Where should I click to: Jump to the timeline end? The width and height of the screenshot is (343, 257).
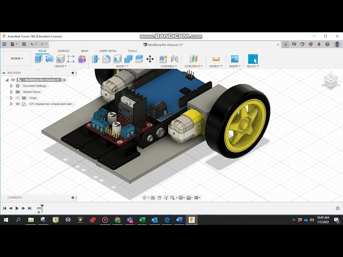point(30,208)
